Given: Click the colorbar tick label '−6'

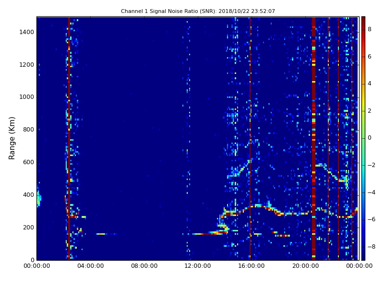Looking at the screenshot, I should click(x=372, y=219).
